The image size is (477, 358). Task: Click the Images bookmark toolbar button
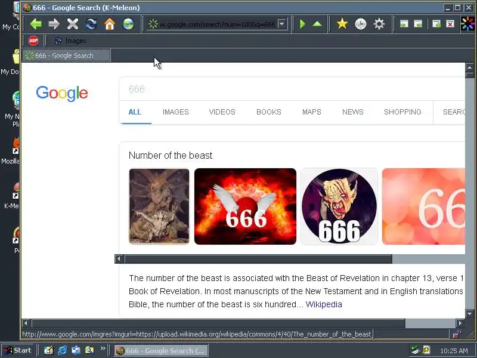click(70, 41)
